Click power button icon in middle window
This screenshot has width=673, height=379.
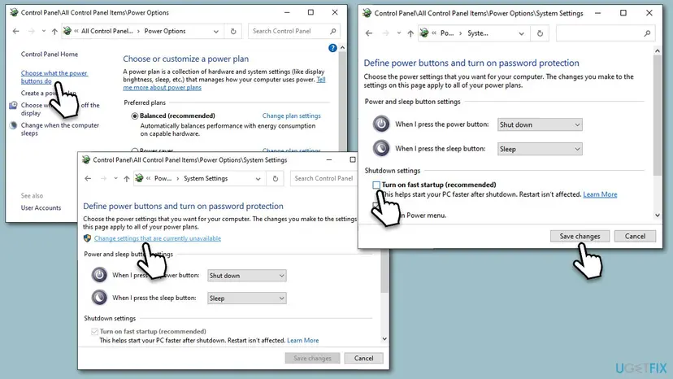99,275
